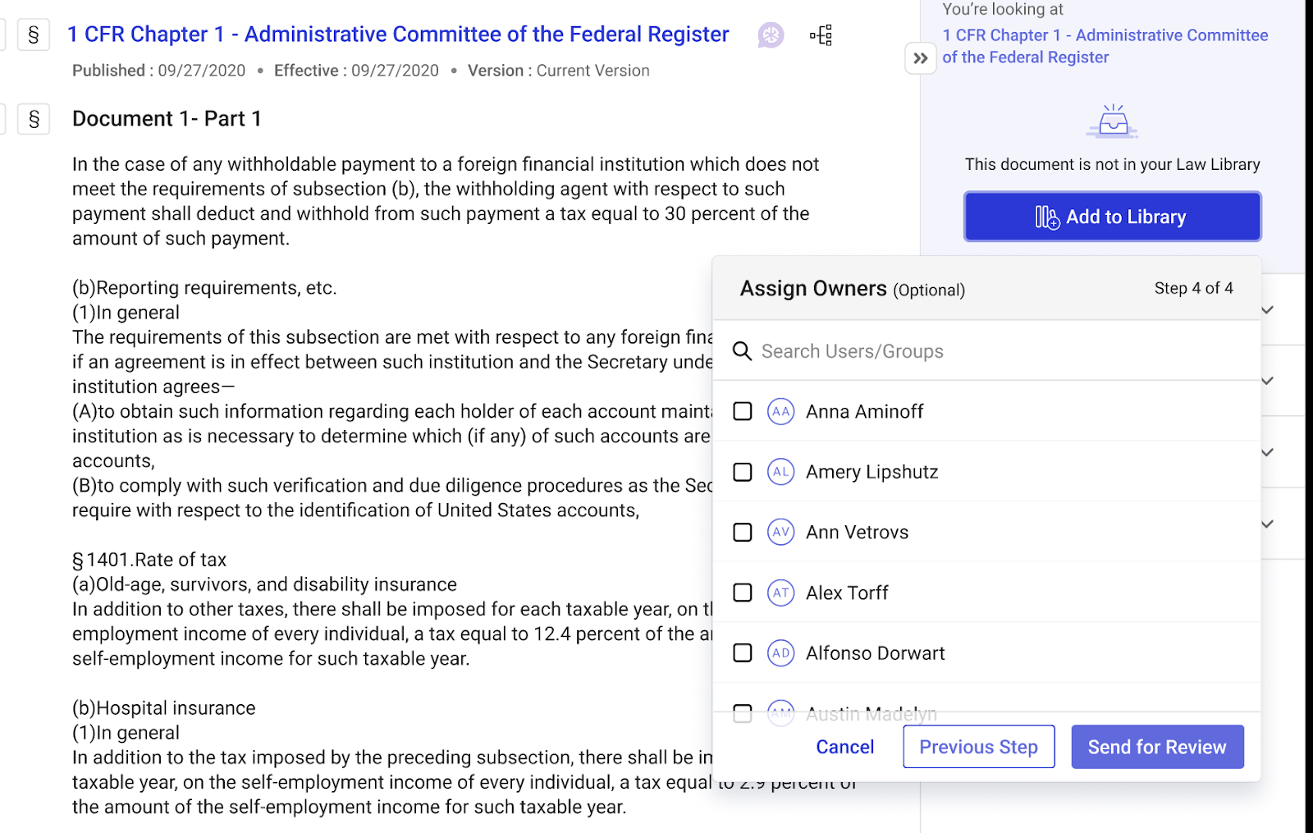Click the magnifier icon in Search Users/Groups
The image size is (1313, 833).
click(x=743, y=351)
